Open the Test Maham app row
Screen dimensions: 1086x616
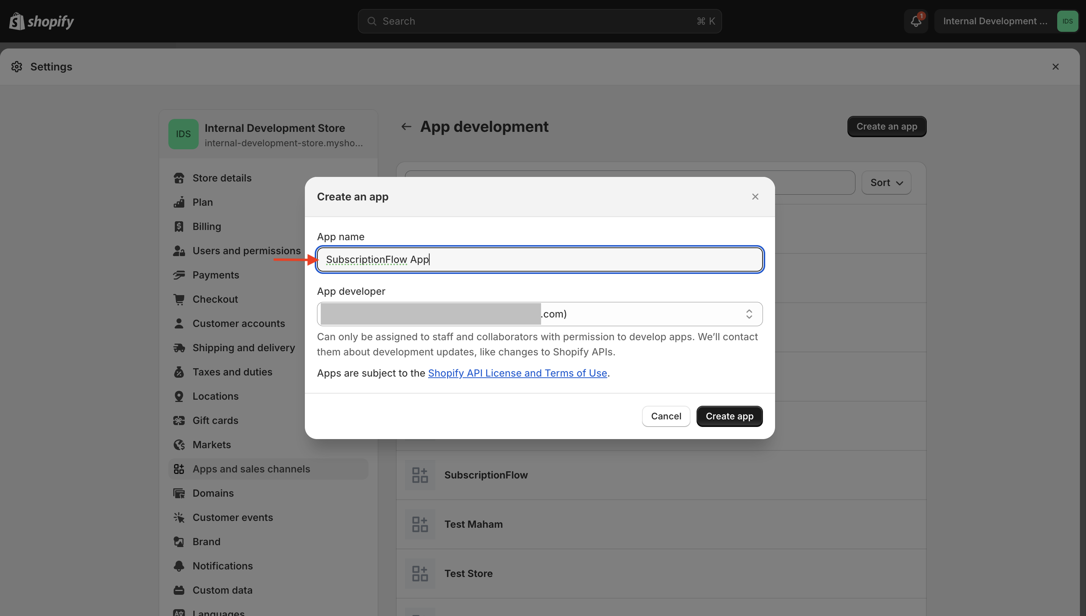point(661,524)
